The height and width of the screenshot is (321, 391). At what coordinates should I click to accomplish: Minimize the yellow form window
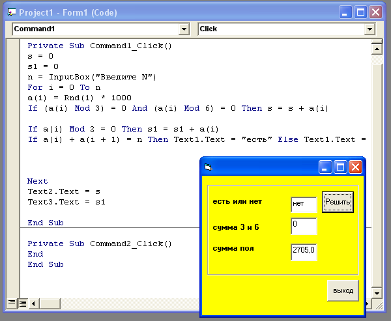point(325,167)
